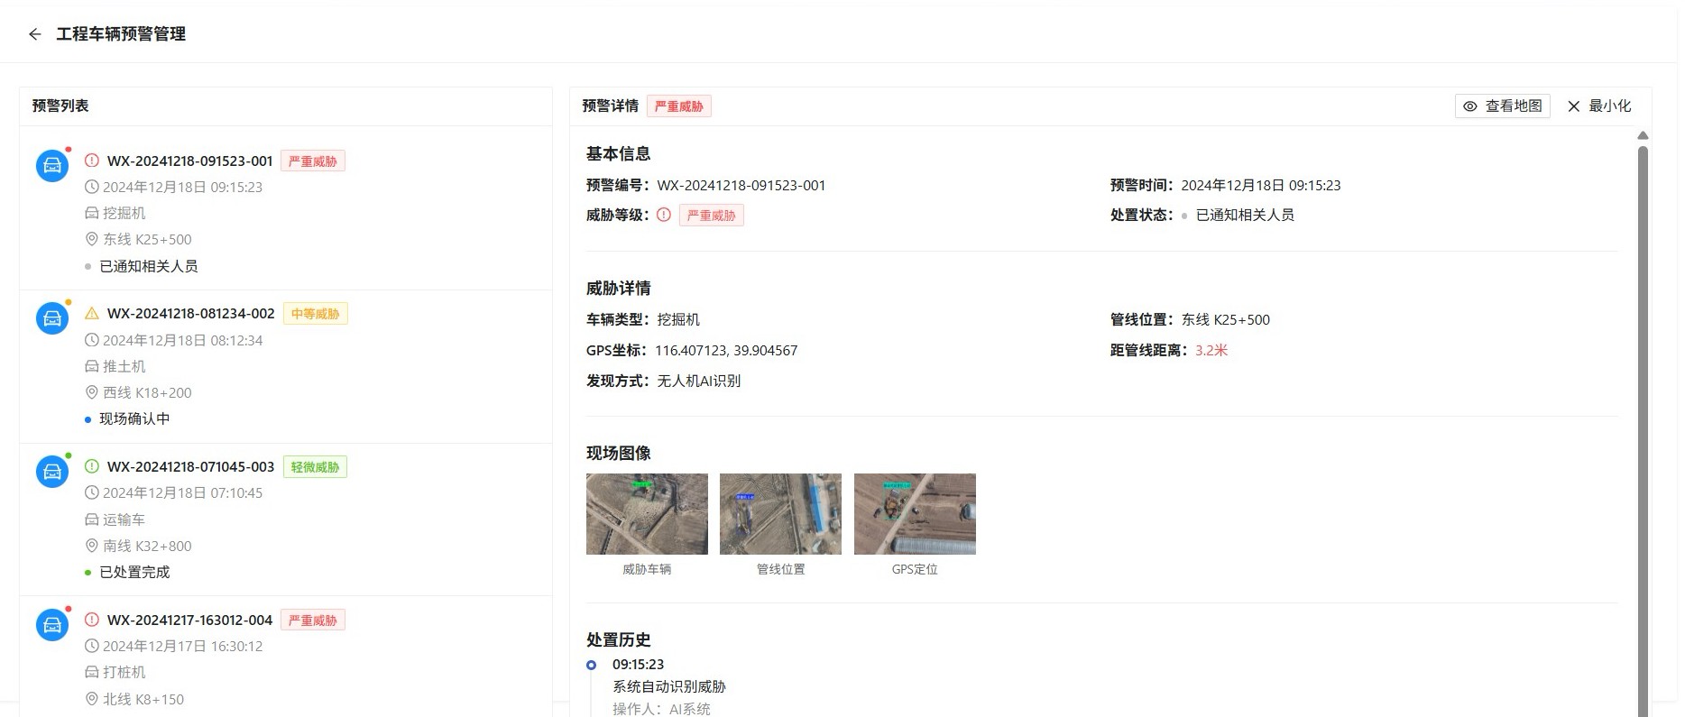Screen dimensions: 1685x717
Task: Click 处置状态 value 已通知相关人员 in details
Action: click(1245, 215)
